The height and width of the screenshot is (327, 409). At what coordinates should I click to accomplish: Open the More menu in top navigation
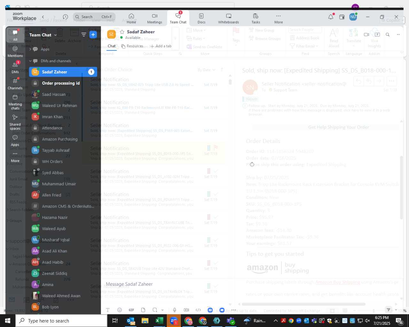tap(279, 19)
